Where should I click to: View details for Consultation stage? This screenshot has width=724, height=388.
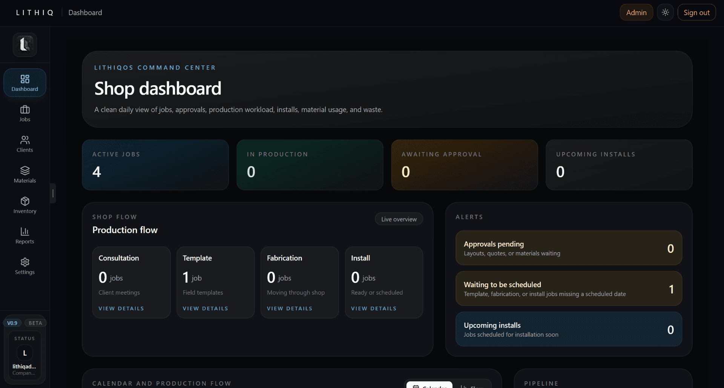tap(121, 308)
